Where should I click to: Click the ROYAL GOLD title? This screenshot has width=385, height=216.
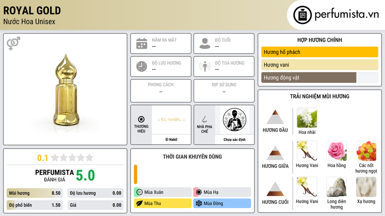[32, 10]
